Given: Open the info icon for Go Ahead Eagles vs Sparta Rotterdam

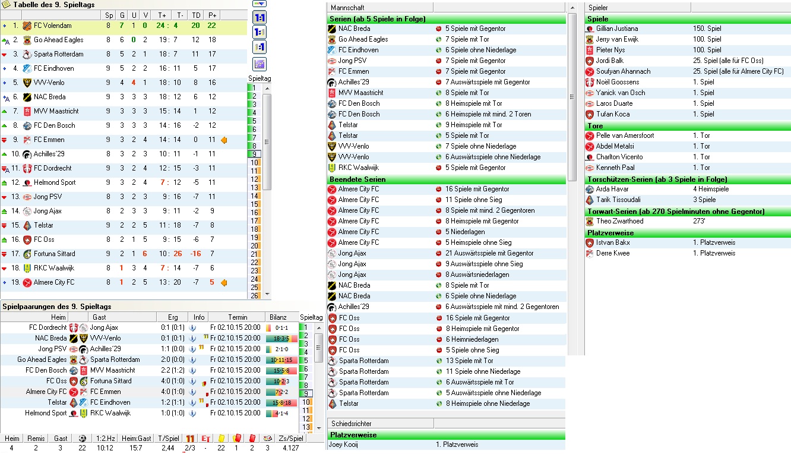Looking at the screenshot, I should pos(192,360).
